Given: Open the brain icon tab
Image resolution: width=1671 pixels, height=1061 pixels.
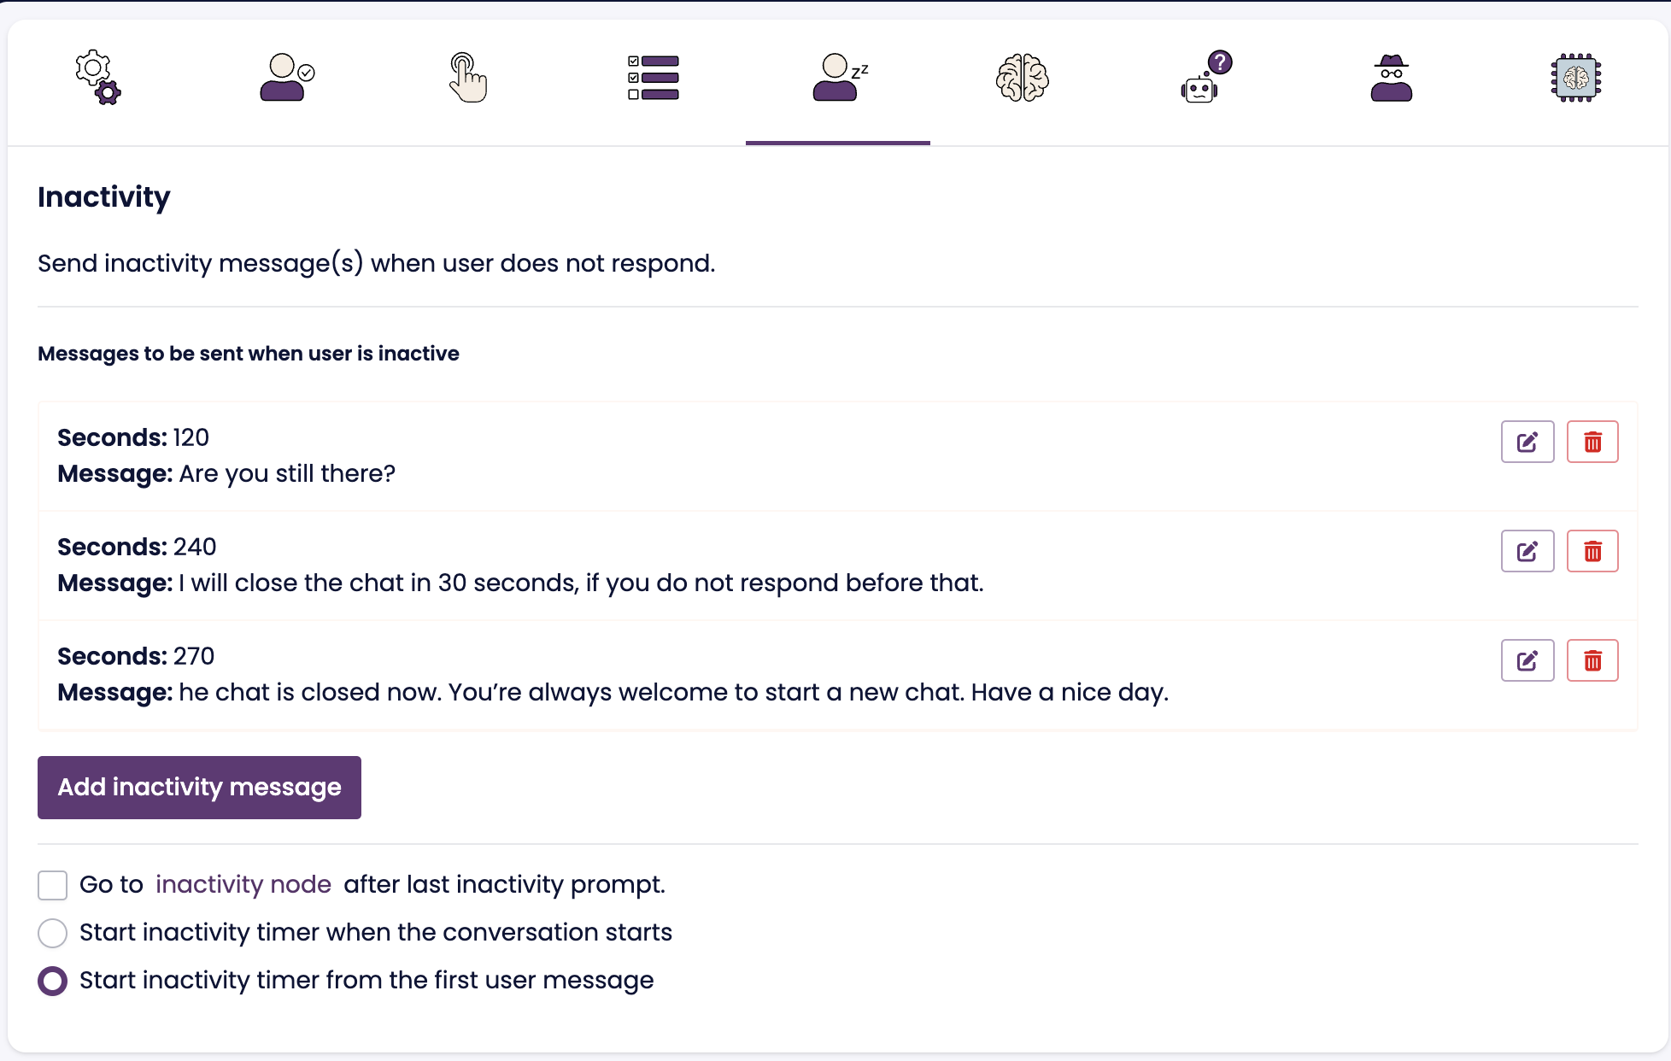Looking at the screenshot, I should click(1023, 78).
